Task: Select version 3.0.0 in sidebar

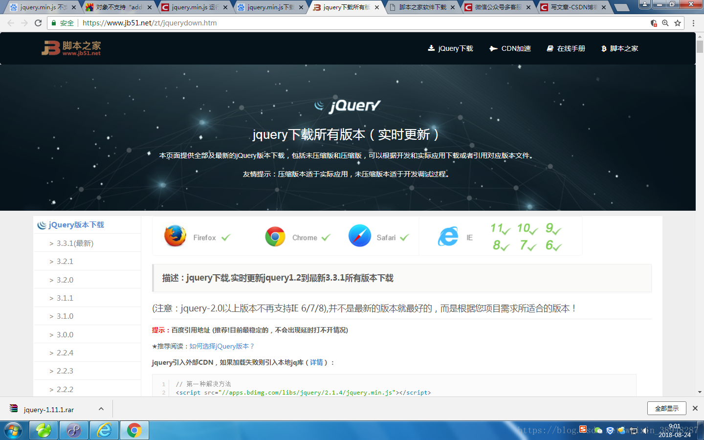Action: pos(88,334)
